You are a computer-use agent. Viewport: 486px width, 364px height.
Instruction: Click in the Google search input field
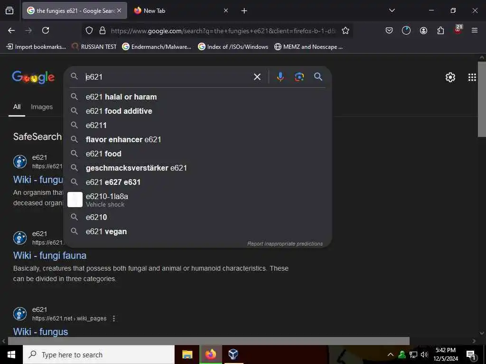(x=168, y=77)
